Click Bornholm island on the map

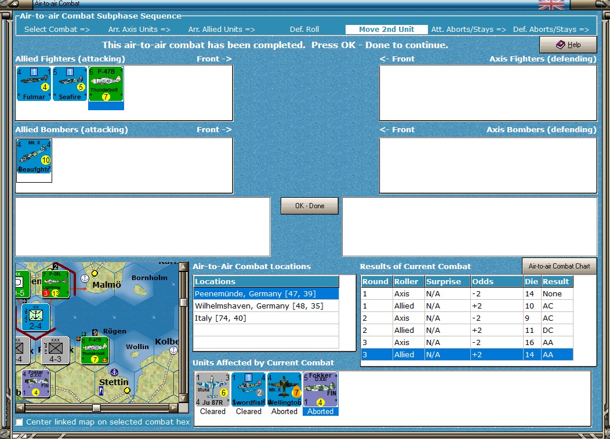(x=140, y=289)
